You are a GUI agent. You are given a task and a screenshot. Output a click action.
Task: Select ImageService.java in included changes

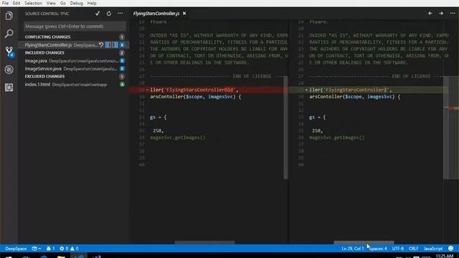(x=43, y=69)
